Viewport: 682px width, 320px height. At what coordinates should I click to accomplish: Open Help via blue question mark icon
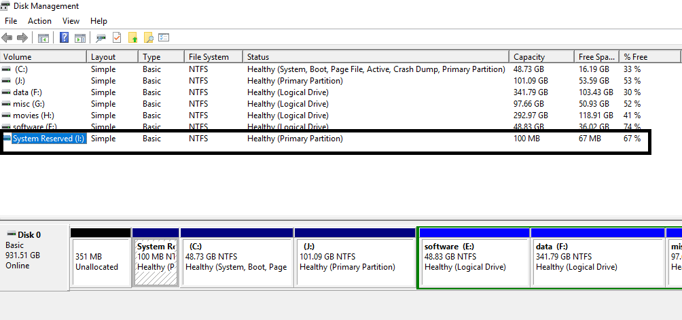pyautogui.click(x=65, y=38)
